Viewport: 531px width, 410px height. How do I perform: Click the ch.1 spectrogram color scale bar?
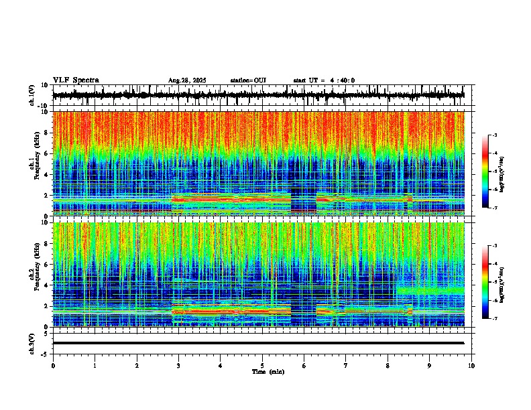click(x=485, y=172)
